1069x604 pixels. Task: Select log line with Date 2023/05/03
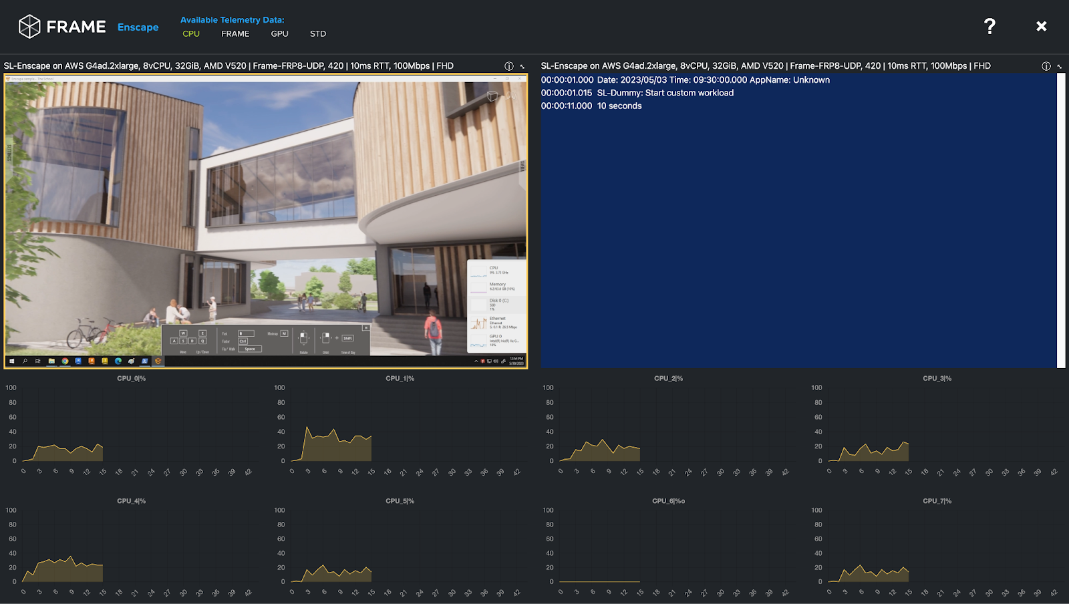pyautogui.click(x=685, y=80)
